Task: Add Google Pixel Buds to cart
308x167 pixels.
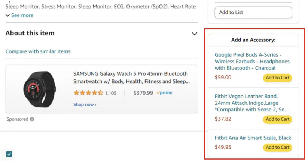Action: pyautogui.click(x=277, y=78)
